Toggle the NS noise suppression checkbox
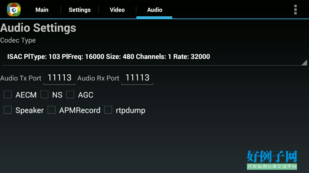Viewport: 309px width, 173px height. pos(44,95)
